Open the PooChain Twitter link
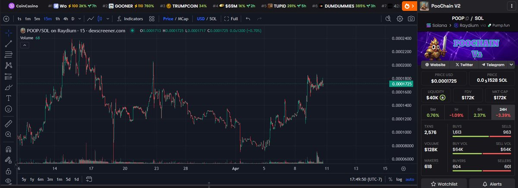This screenshot has height=188, width=518. (x=464, y=65)
